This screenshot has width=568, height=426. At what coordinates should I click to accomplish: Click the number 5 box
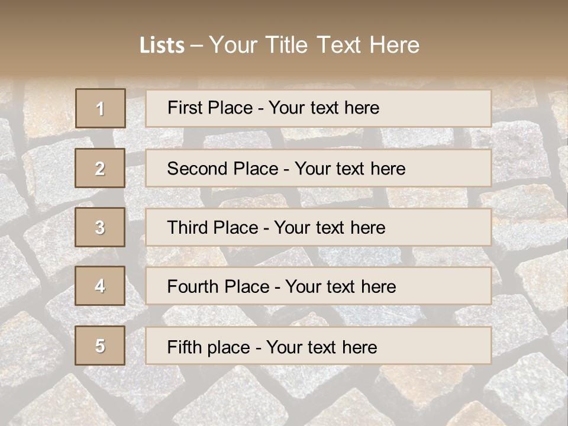pos(100,346)
